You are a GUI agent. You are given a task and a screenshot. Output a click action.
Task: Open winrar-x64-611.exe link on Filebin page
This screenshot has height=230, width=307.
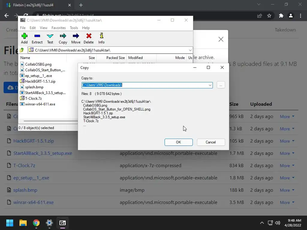[33, 202]
